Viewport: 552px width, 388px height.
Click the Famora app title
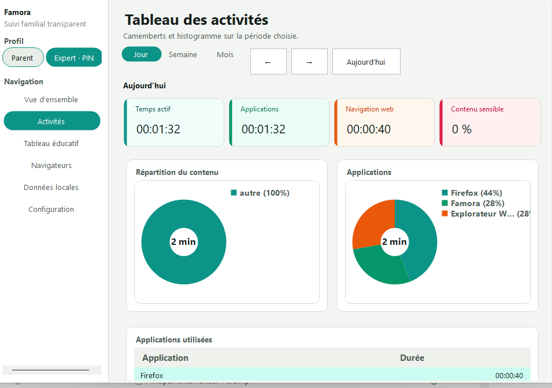click(x=17, y=12)
